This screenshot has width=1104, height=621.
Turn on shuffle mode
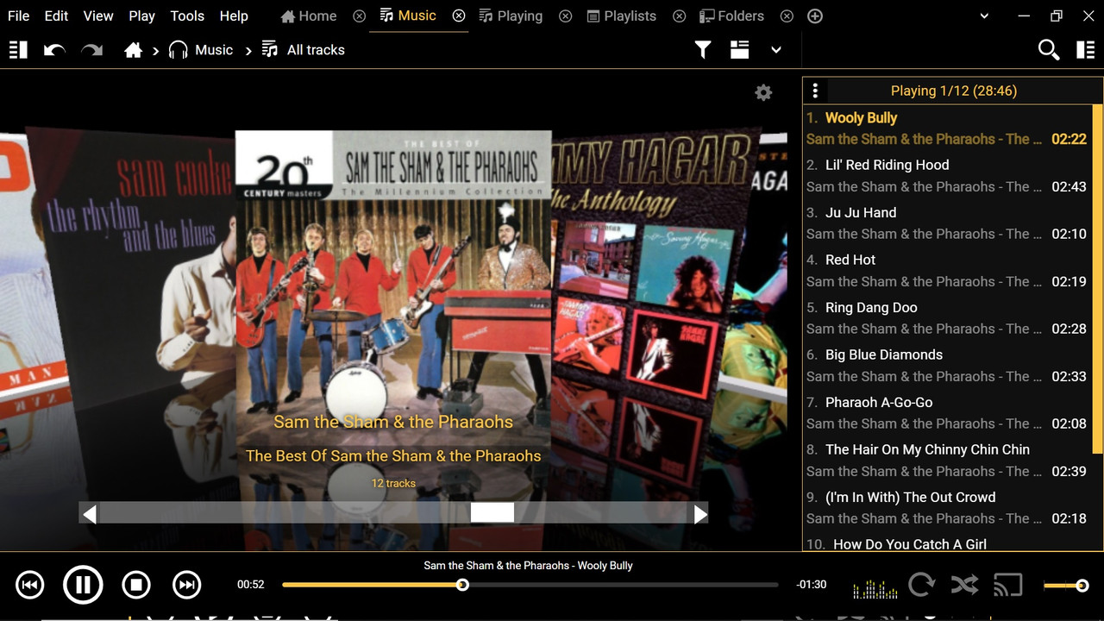[x=964, y=584]
